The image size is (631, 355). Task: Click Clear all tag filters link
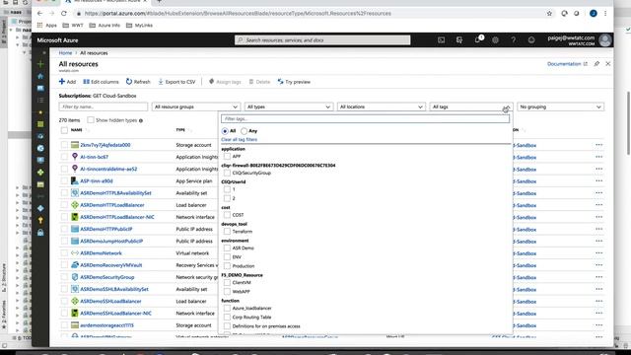tap(239, 139)
